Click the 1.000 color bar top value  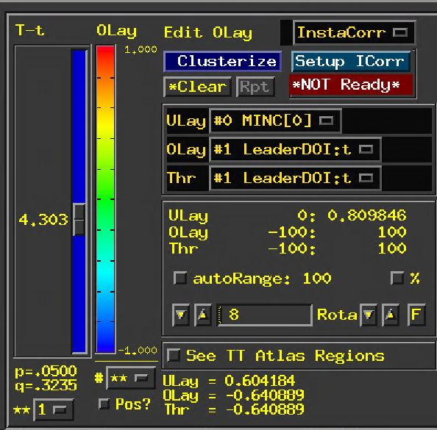141,49
